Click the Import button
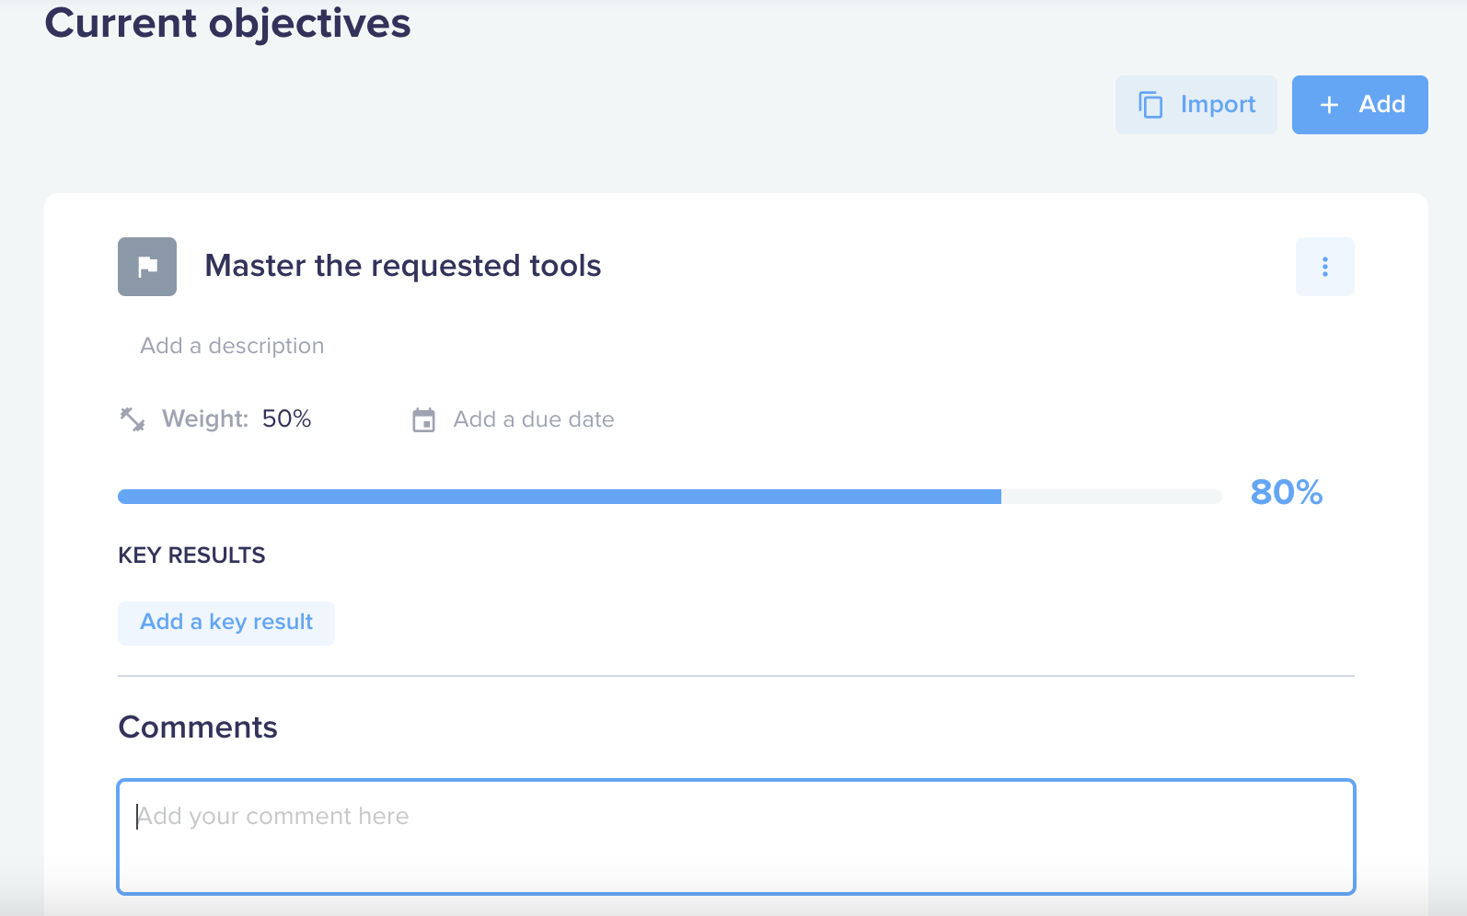The image size is (1467, 916). [1196, 105]
